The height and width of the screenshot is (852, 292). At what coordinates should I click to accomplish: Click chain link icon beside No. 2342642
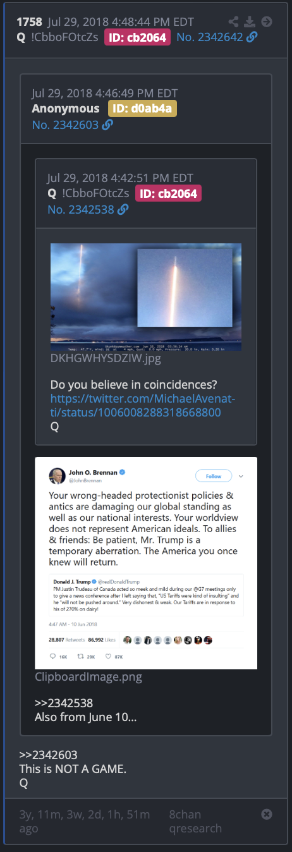coord(252,37)
